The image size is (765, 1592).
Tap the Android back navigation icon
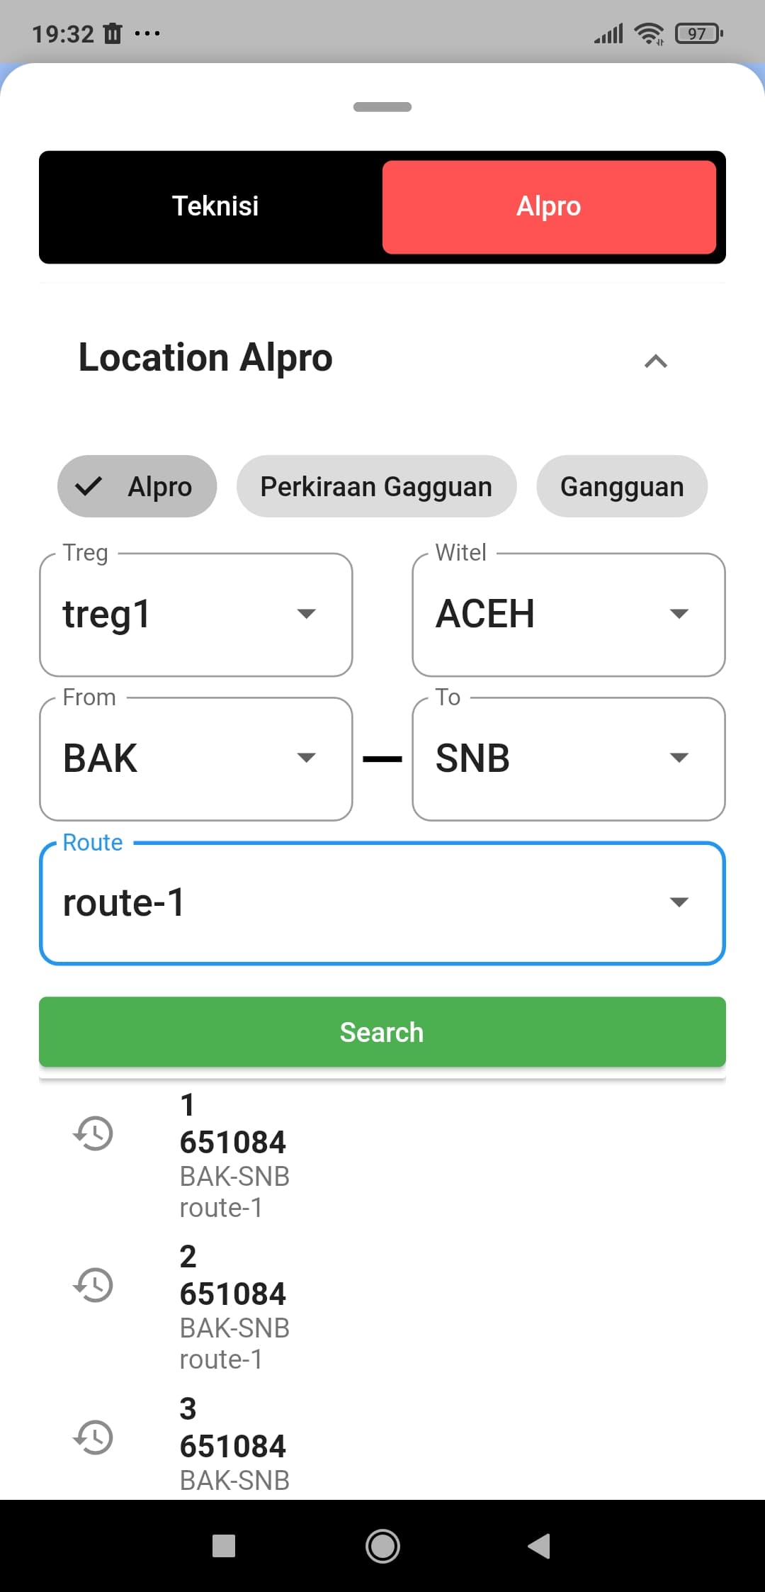pyautogui.click(x=539, y=1546)
